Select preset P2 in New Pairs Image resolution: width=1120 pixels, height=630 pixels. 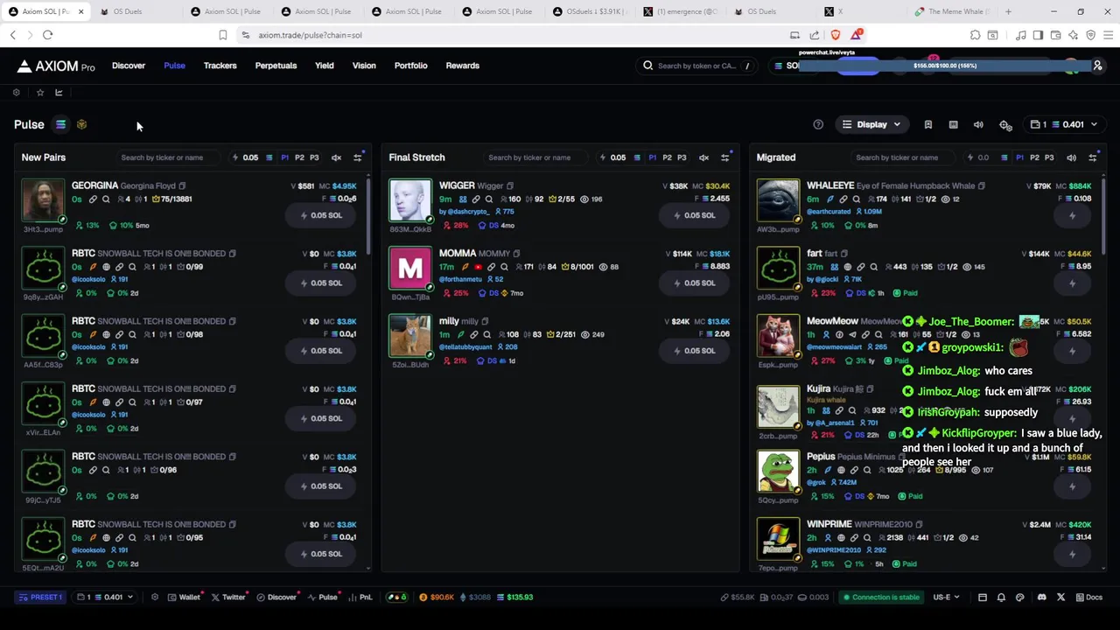(x=299, y=157)
